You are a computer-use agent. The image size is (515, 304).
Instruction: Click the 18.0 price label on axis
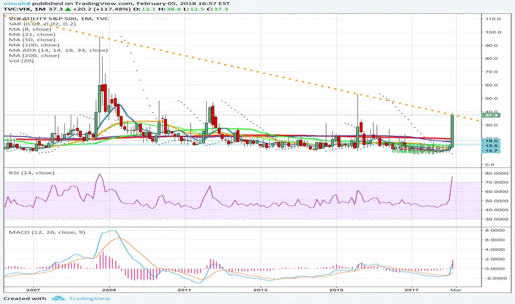pos(492,140)
